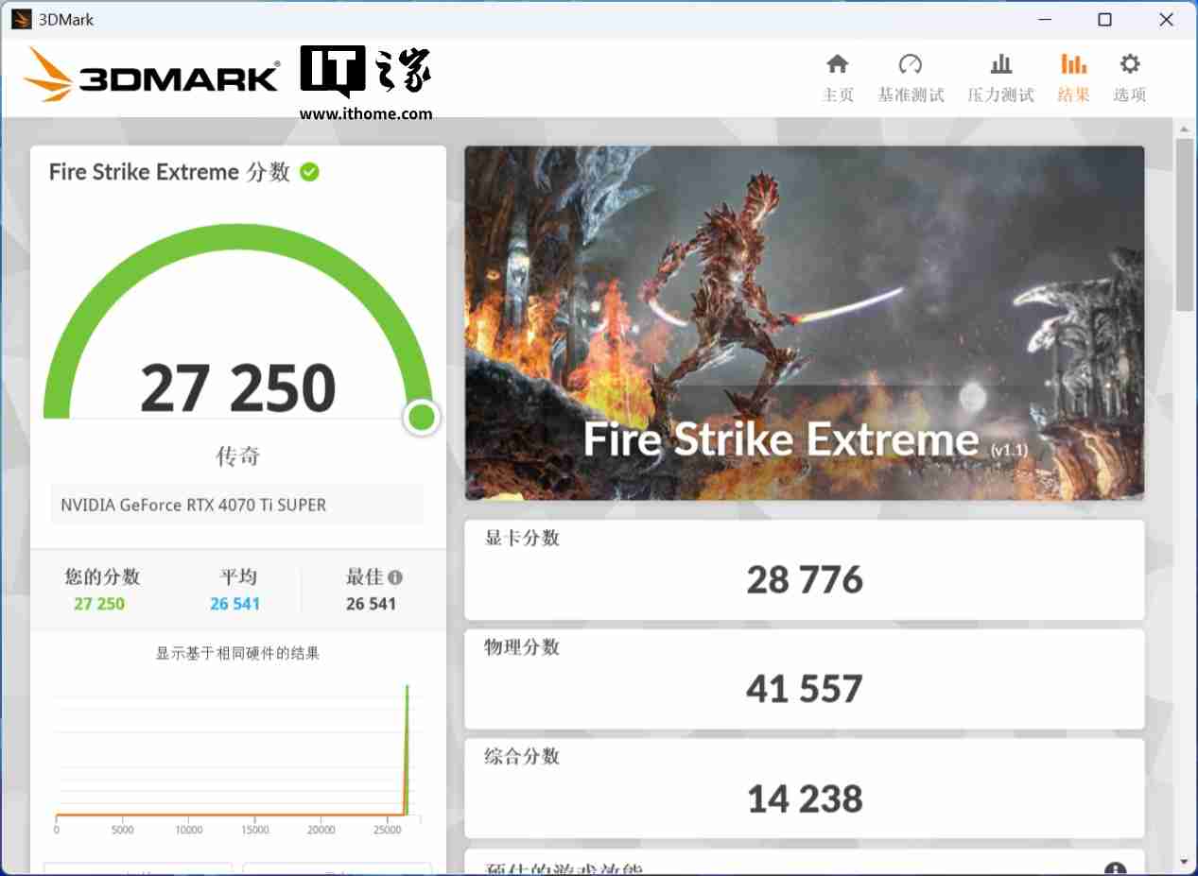Click the info icon next to 最佳
The image size is (1198, 876).
pyautogui.click(x=394, y=577)
